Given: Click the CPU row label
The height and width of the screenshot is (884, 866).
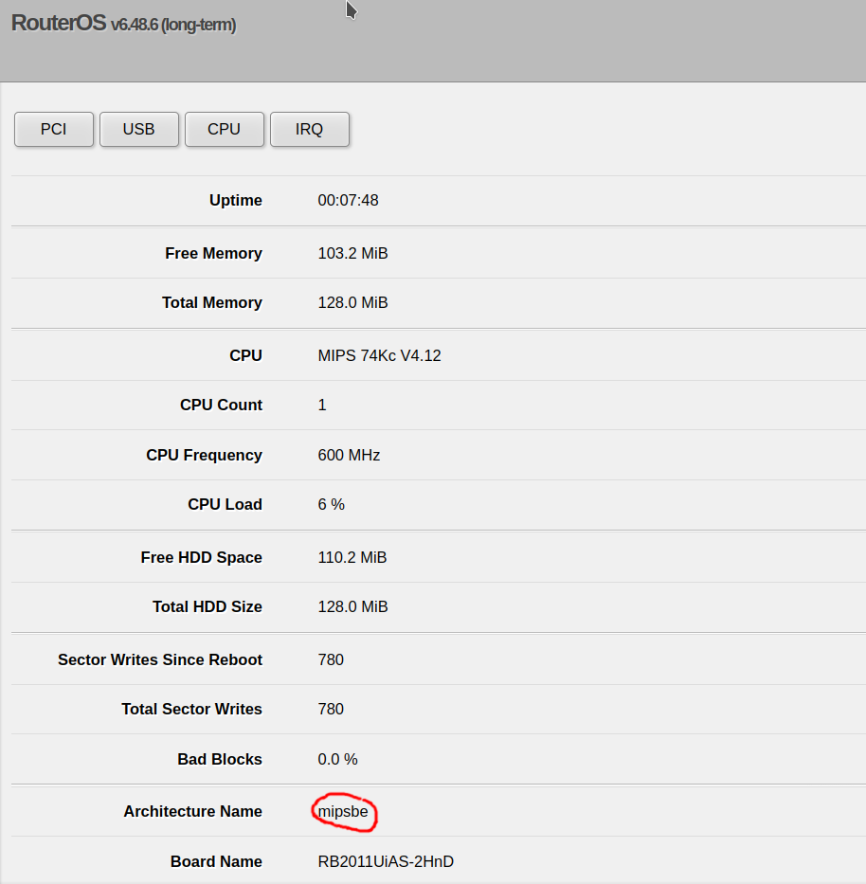Looking at the screenshot, I should click(245, 355).
